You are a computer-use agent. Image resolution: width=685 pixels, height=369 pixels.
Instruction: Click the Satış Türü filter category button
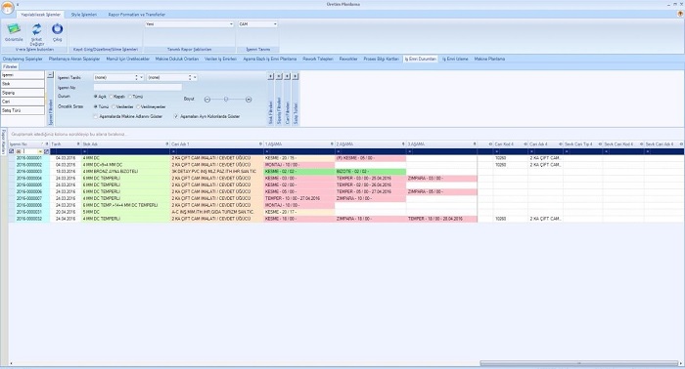coord(23,110)
